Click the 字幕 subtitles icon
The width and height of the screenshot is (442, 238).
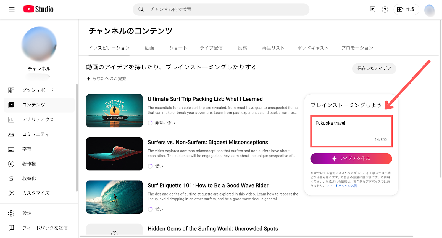pyautogui.click(x=11, y=149)
